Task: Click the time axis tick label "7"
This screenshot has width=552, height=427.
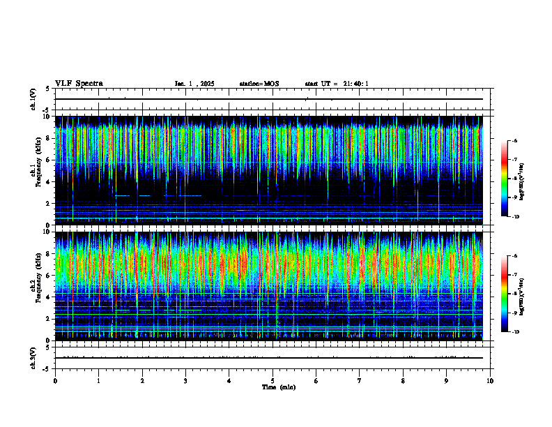Action: point(360,381)
